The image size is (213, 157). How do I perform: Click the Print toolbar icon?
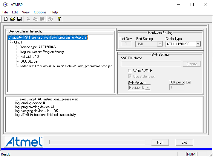pyautogui.click(x=50, y=19)
